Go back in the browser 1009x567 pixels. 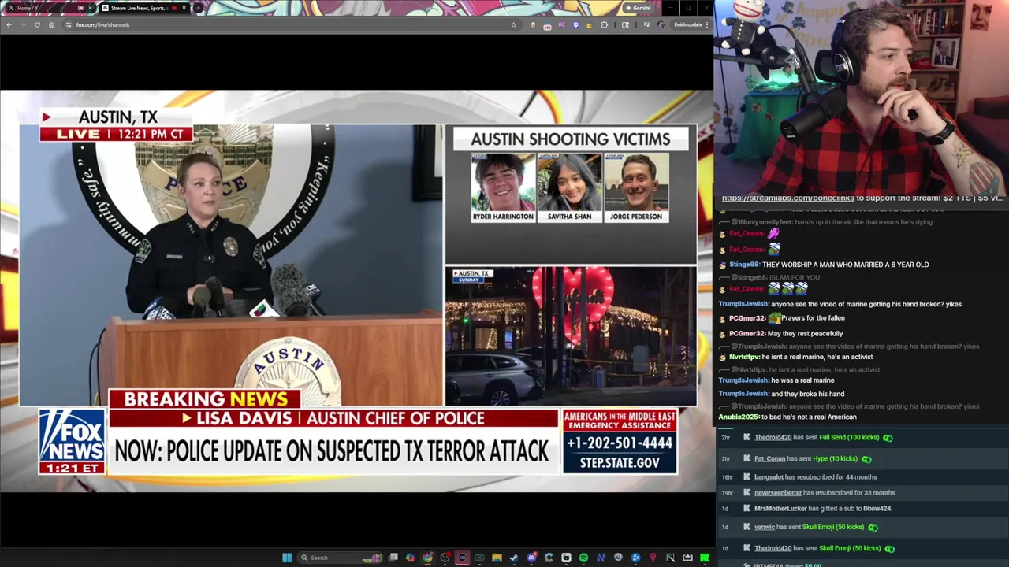(x=9, y=24)
